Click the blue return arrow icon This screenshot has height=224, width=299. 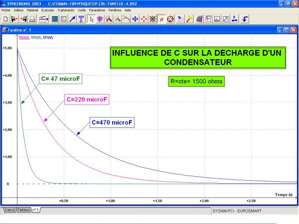coord(245,19)
